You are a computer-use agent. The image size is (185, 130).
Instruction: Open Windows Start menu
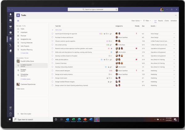pyautogui.click(x=10, y=119)
